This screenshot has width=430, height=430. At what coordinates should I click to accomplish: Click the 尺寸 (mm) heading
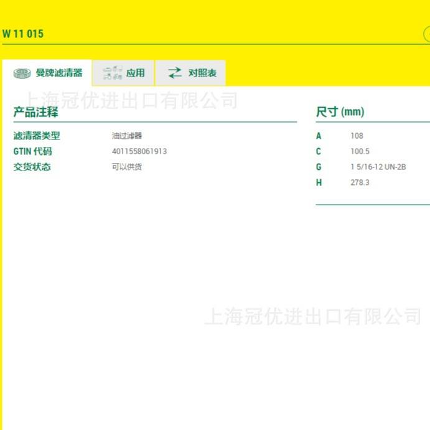[x=340, y=112]
